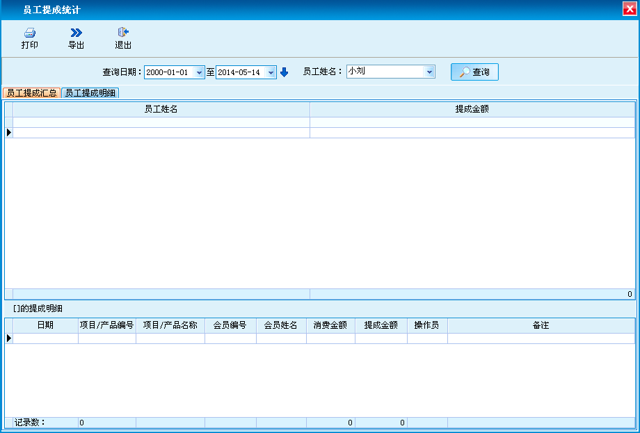Screen dimensions: 640x433
Task: Click the 会员编号 column header
Action: (x=230, y=325)
